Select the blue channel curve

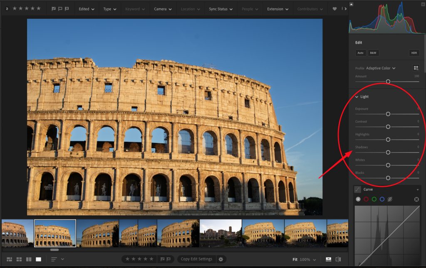point(382,199)
